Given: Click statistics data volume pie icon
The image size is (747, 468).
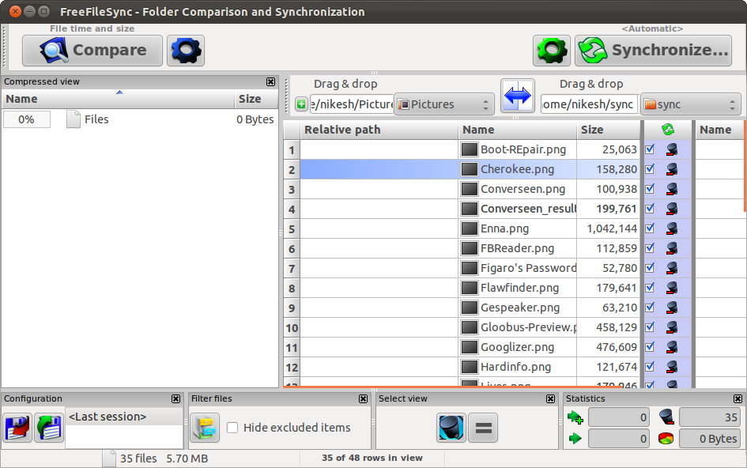Looking at the screenshot, I should [666, 439].
